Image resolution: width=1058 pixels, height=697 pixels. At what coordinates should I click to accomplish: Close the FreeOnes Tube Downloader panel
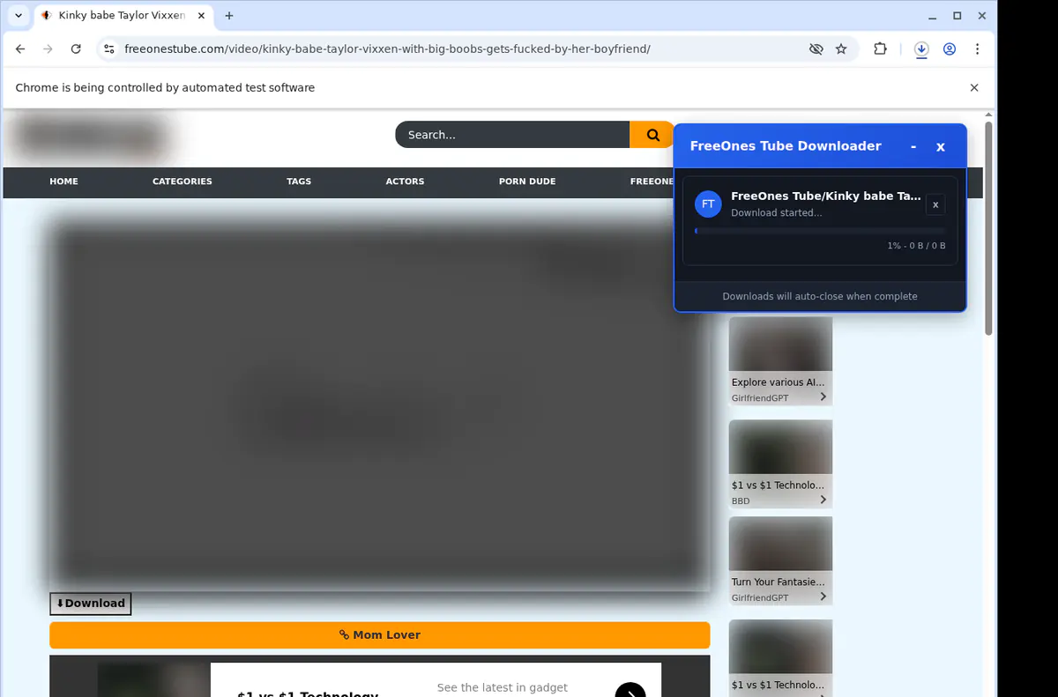point(941,146)
